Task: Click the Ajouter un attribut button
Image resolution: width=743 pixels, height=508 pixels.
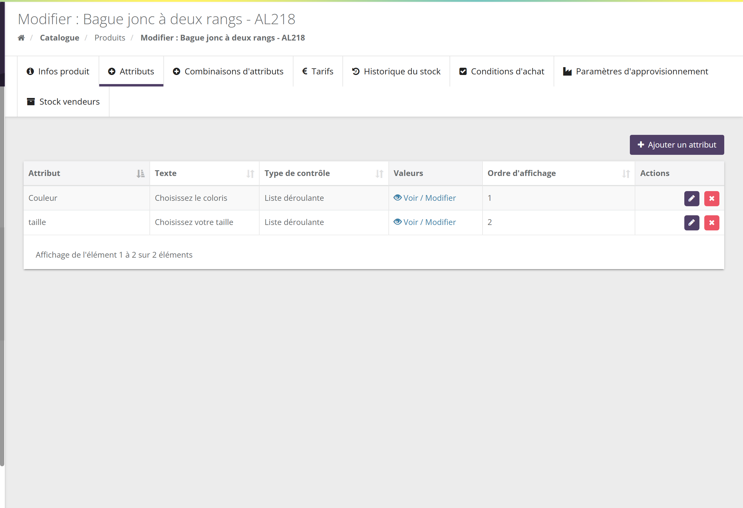Action: coord(677,145)
